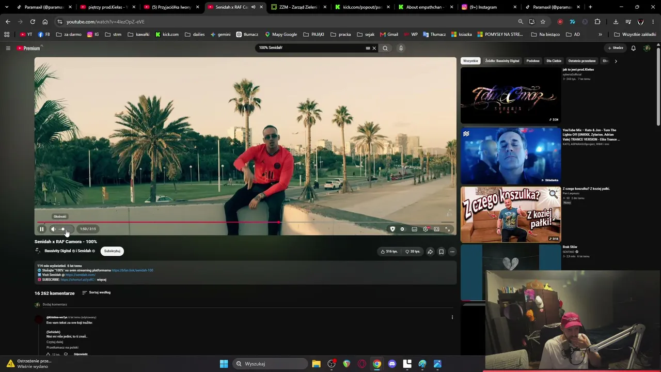Open the Bassivity Digital channel avatar

[38, 251]
